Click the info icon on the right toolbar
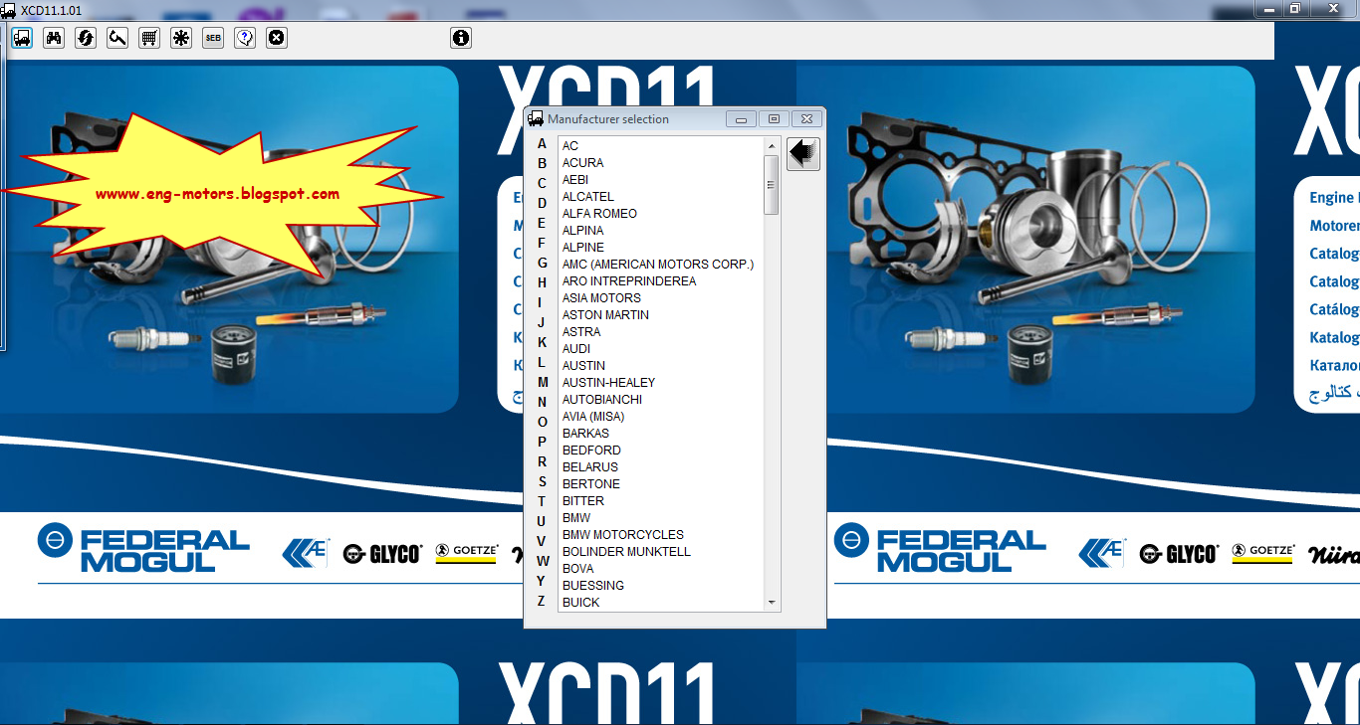This screenshot has height=725, width=1360. pos(459,38)
